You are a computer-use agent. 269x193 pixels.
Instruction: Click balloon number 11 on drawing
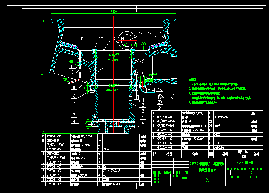[x=82, y=39]
